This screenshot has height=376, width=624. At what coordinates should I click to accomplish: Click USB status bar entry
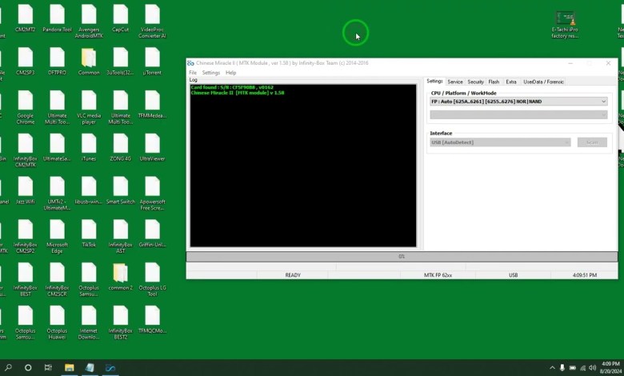point(513,275)
